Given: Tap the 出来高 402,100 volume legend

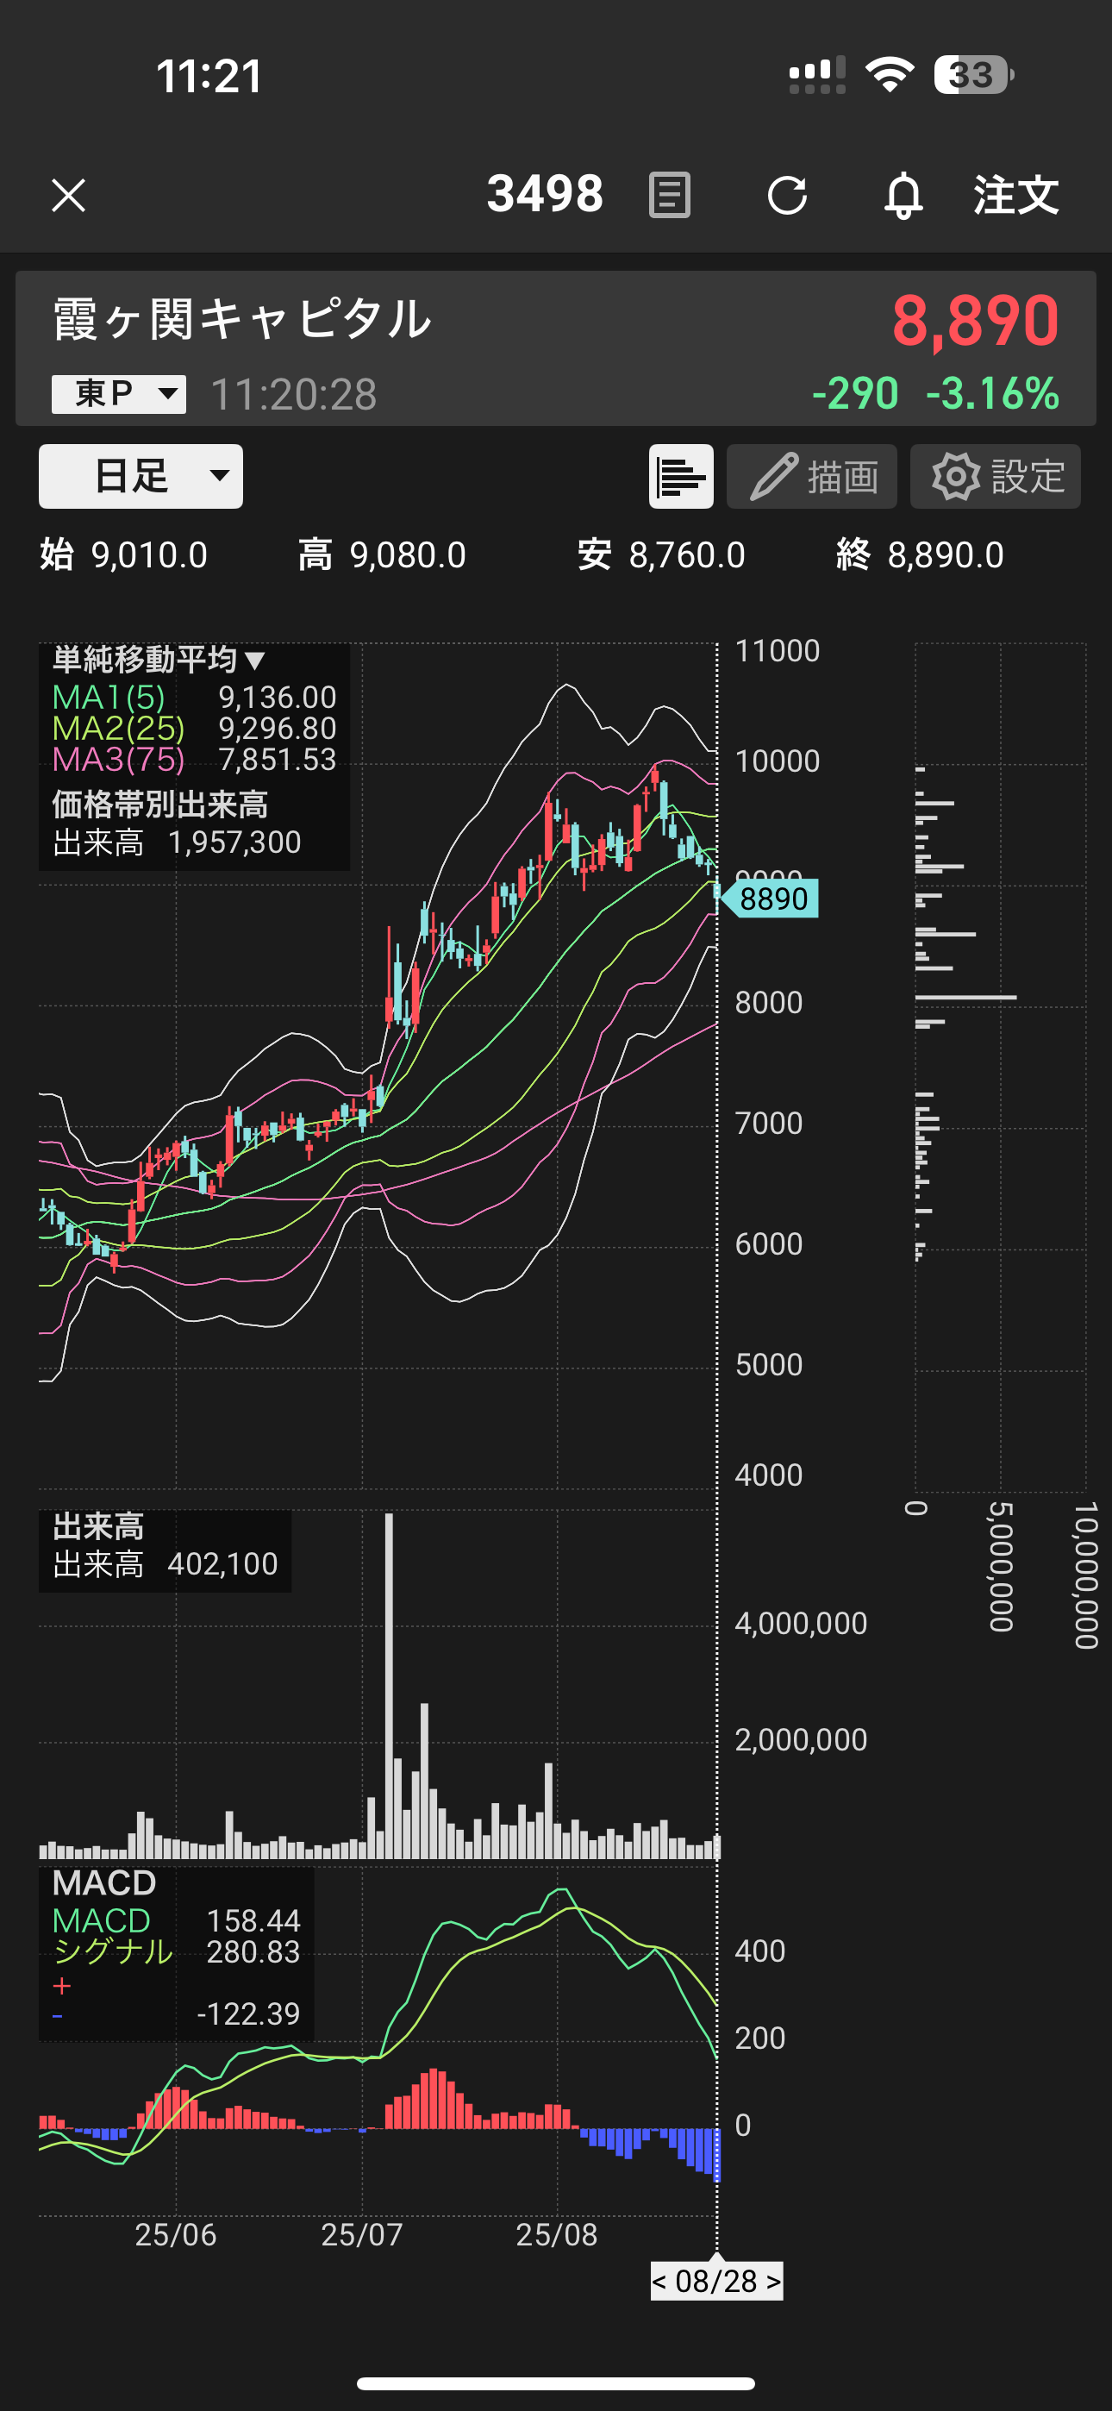Looking at the screenshot, I should 166,1564.
